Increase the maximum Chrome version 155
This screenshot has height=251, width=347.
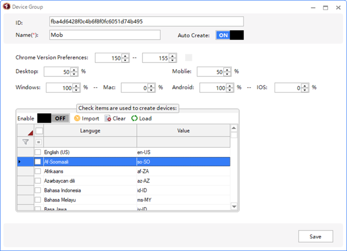(x=172, y=56)
